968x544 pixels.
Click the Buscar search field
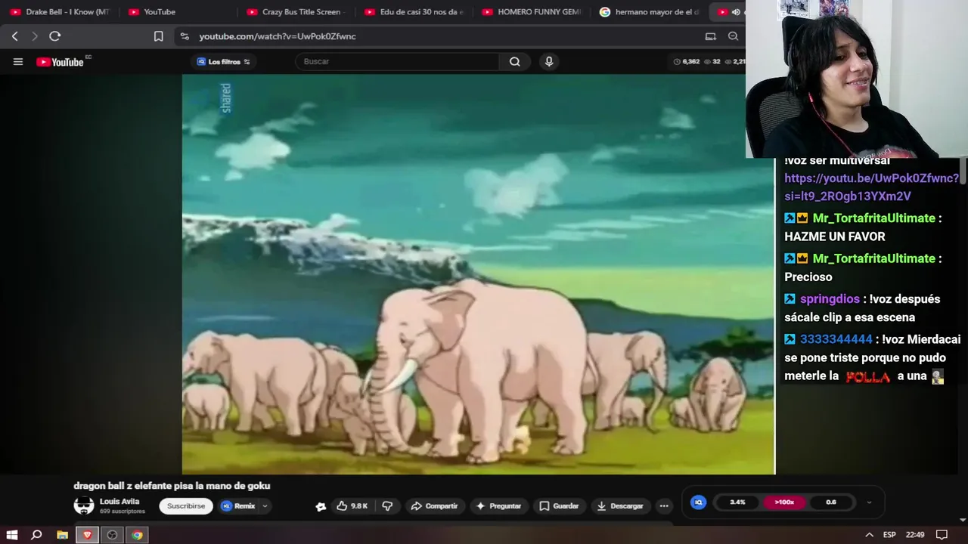click(399, 62)
